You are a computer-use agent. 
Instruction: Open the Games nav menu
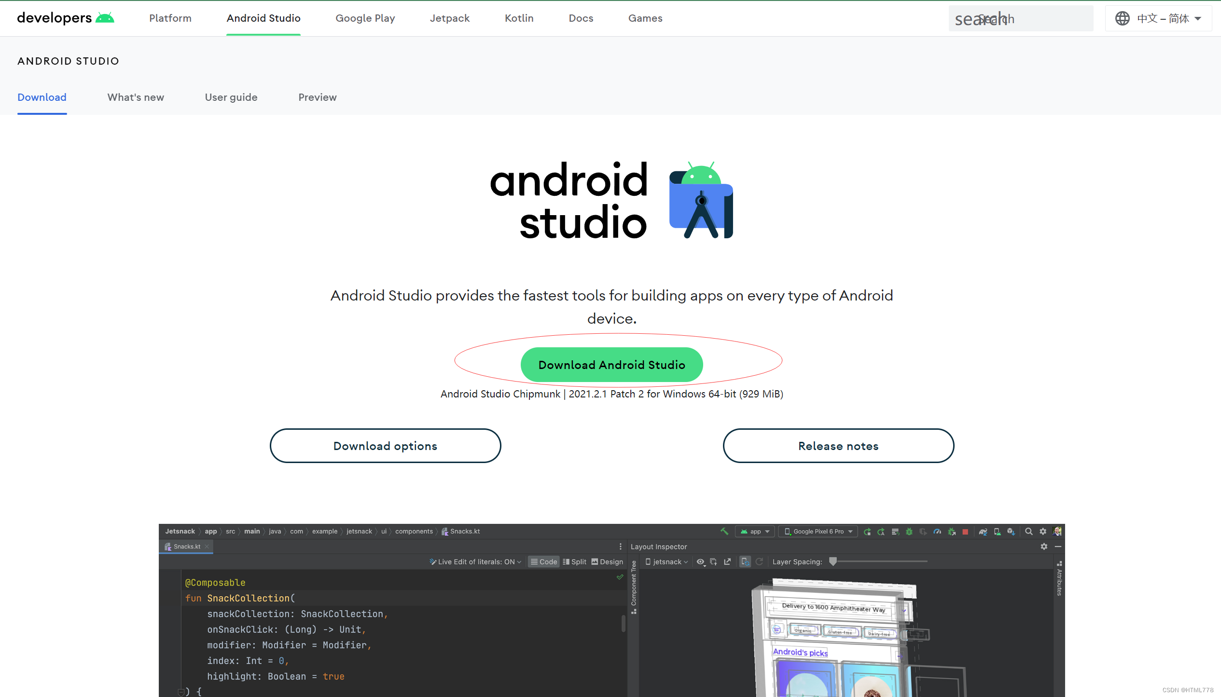[x=645, y=18]
